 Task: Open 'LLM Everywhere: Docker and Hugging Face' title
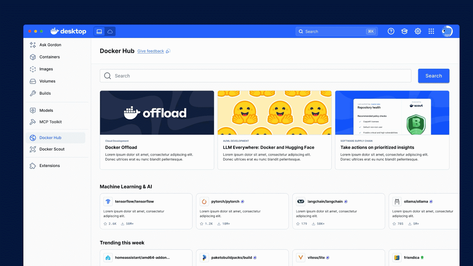click(x=268, y=147)
